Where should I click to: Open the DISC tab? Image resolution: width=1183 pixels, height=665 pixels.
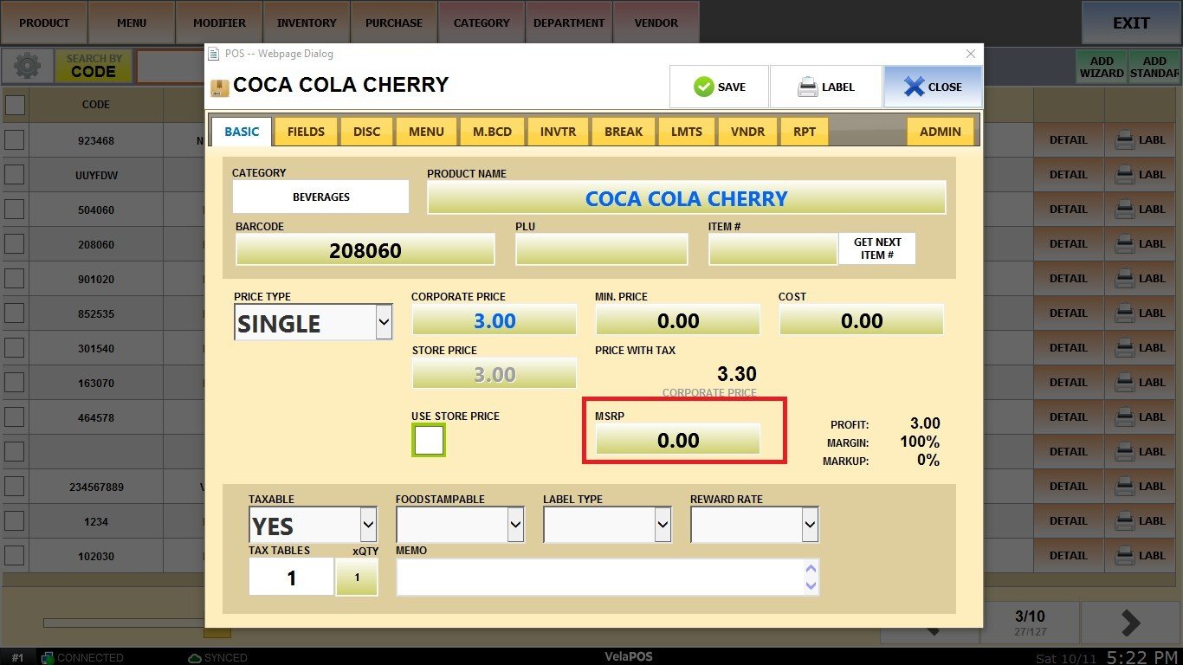(x=367, y=132)
